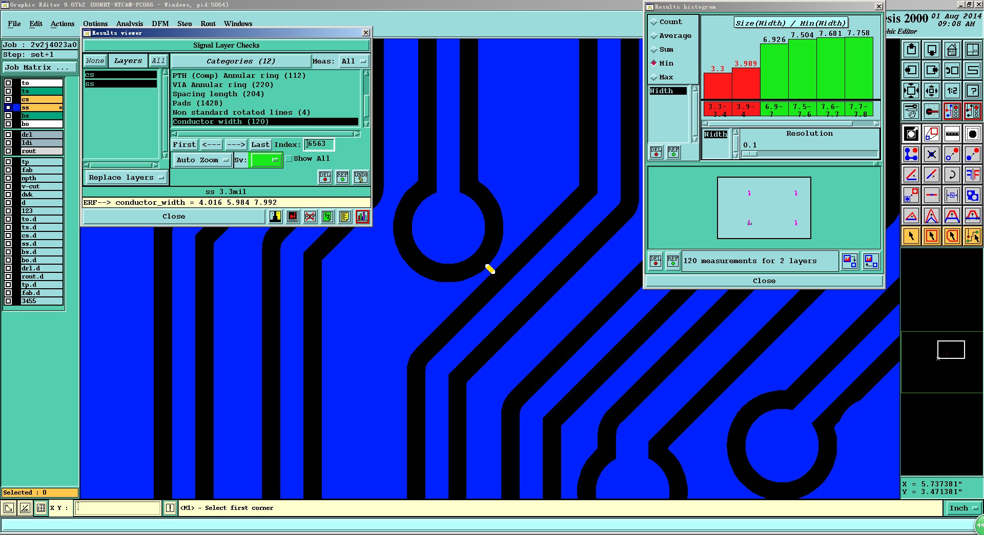
Task: Click the categories list scroll-down arrow
Action: point(366,124)
